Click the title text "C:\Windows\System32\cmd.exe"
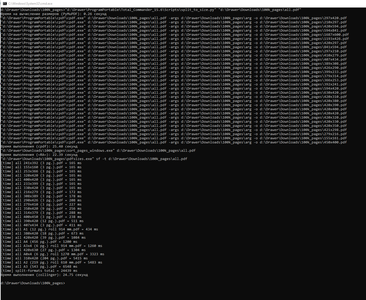366x300 pixels. 30,4
